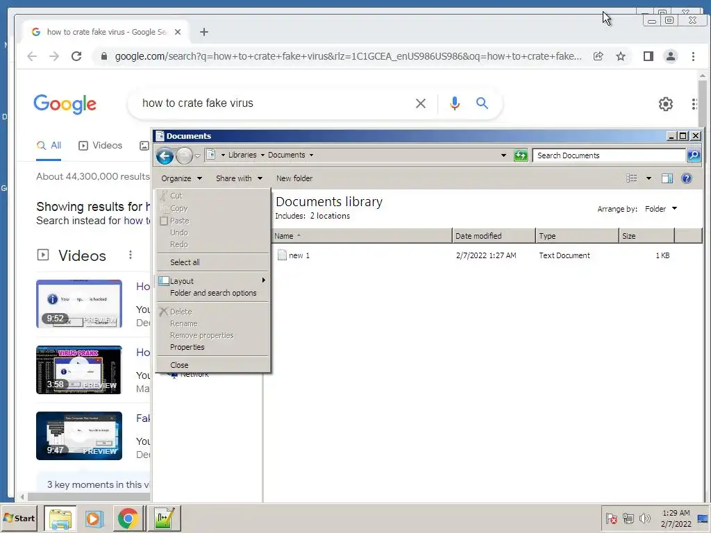Screen dimensions: 711x533
Task: Click in the Search Documents field
Action: click(x=609, y=155)
